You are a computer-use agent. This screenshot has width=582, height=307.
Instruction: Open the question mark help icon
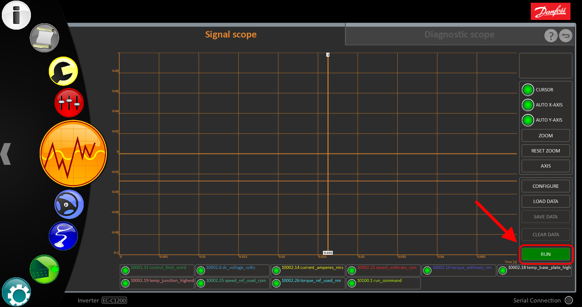coord(551,36)
